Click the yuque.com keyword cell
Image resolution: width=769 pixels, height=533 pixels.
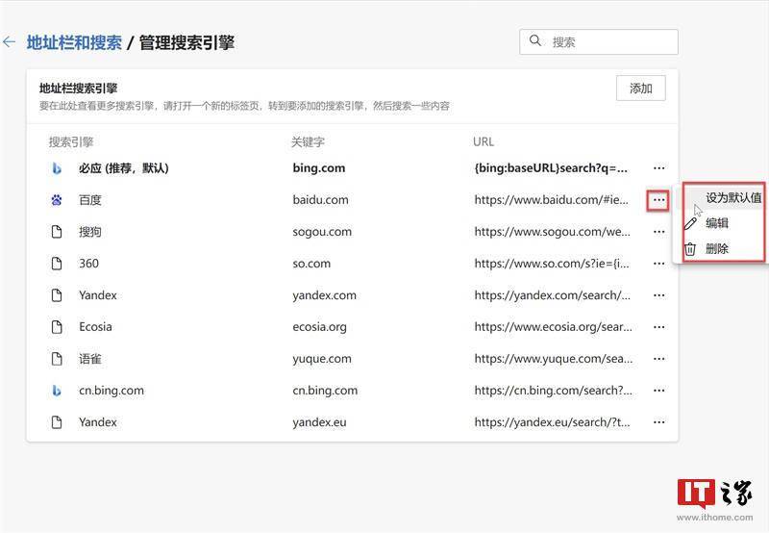(x=322, y=359)
